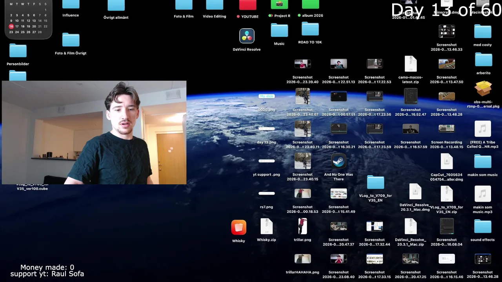Screen dimensions: 502x282
Task: Open the med costy folder
Action: [x=483, y=31]
